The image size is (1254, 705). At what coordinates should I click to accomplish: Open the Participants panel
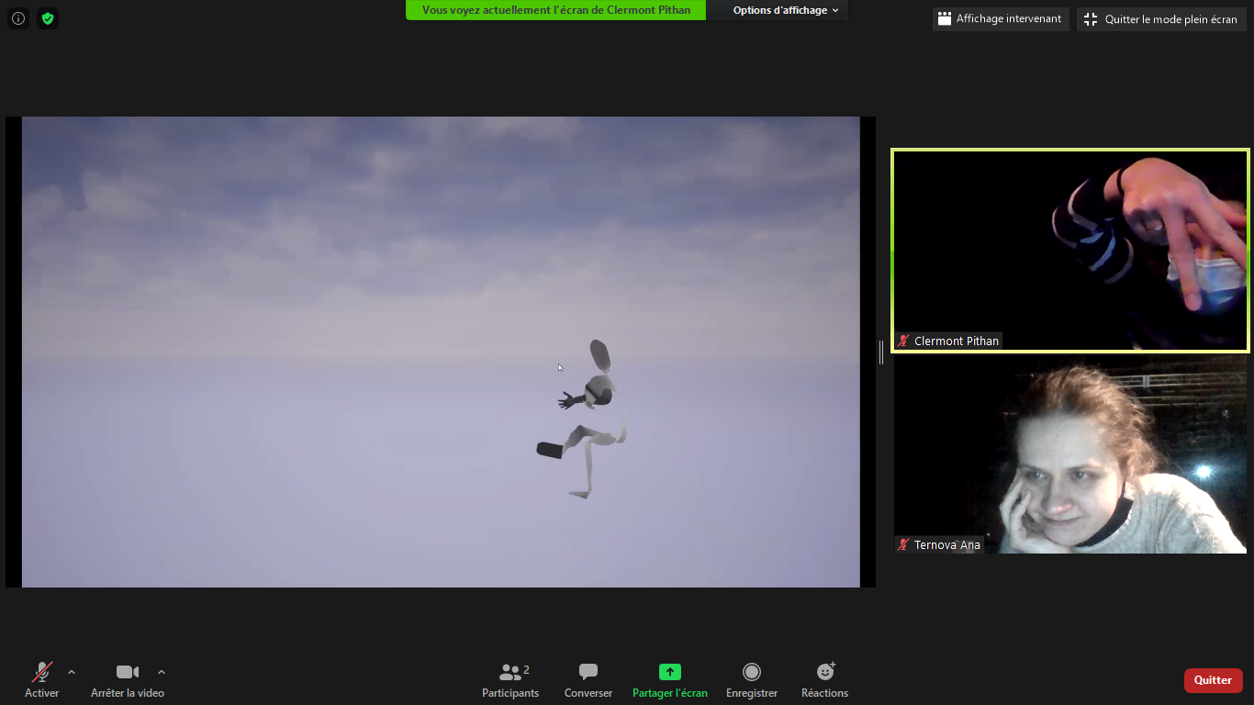pos(510,680)
